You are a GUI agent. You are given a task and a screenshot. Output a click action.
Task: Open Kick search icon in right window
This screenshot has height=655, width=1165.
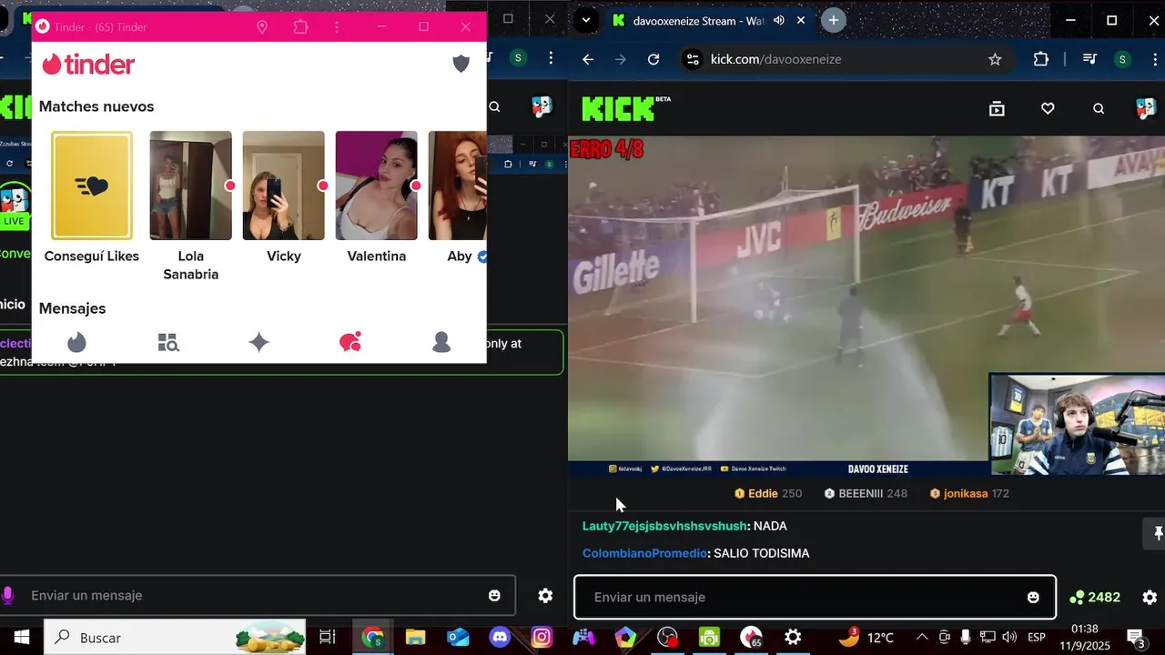point(1099,108)
